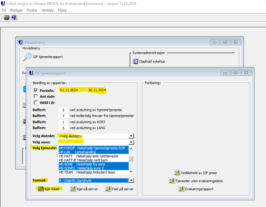Click the Kjør lokalt button label

pos(52,189)
